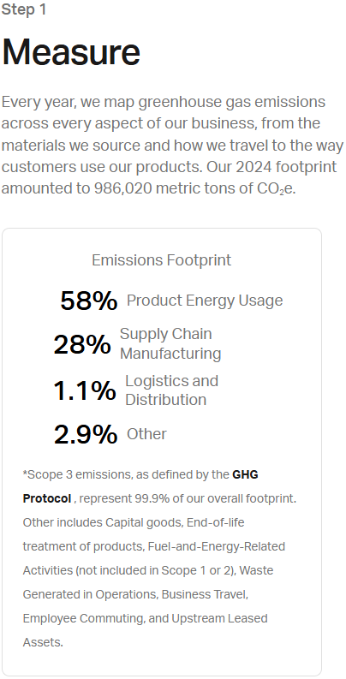This screenshot has height=679, width=346.
Task: Select the Step 1 label
Action: 24,9
